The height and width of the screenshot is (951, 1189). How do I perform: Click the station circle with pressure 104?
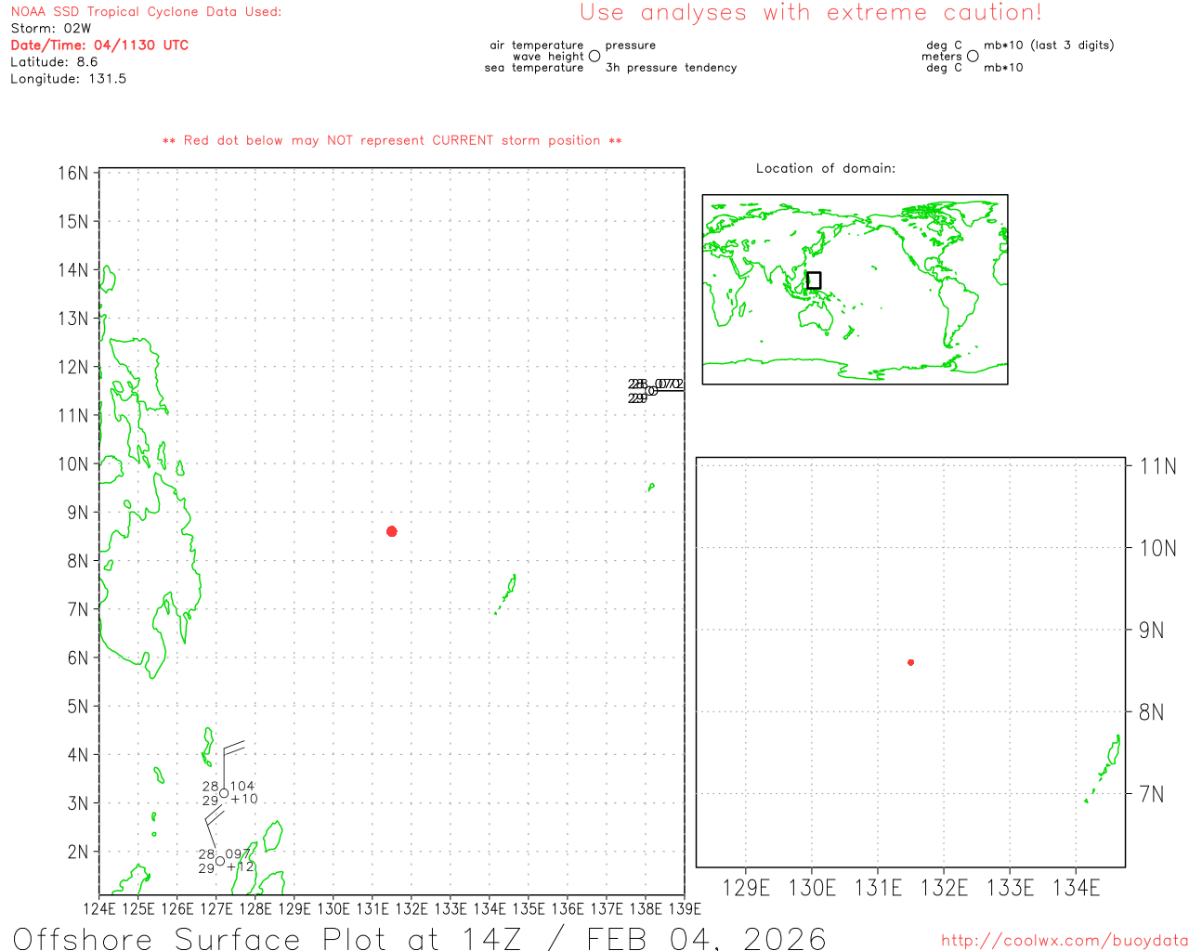(x=224, y=793)
